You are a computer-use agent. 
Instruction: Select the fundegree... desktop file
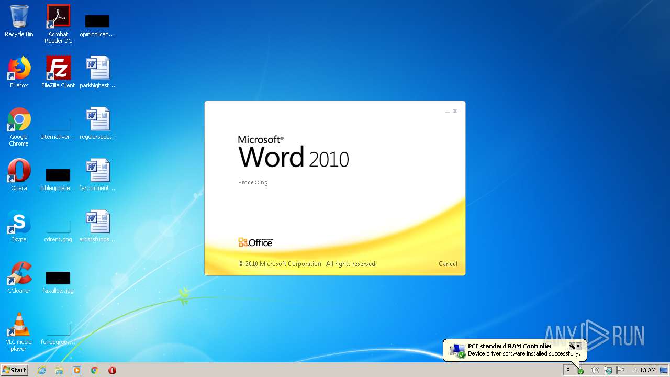tap(58, 333)
